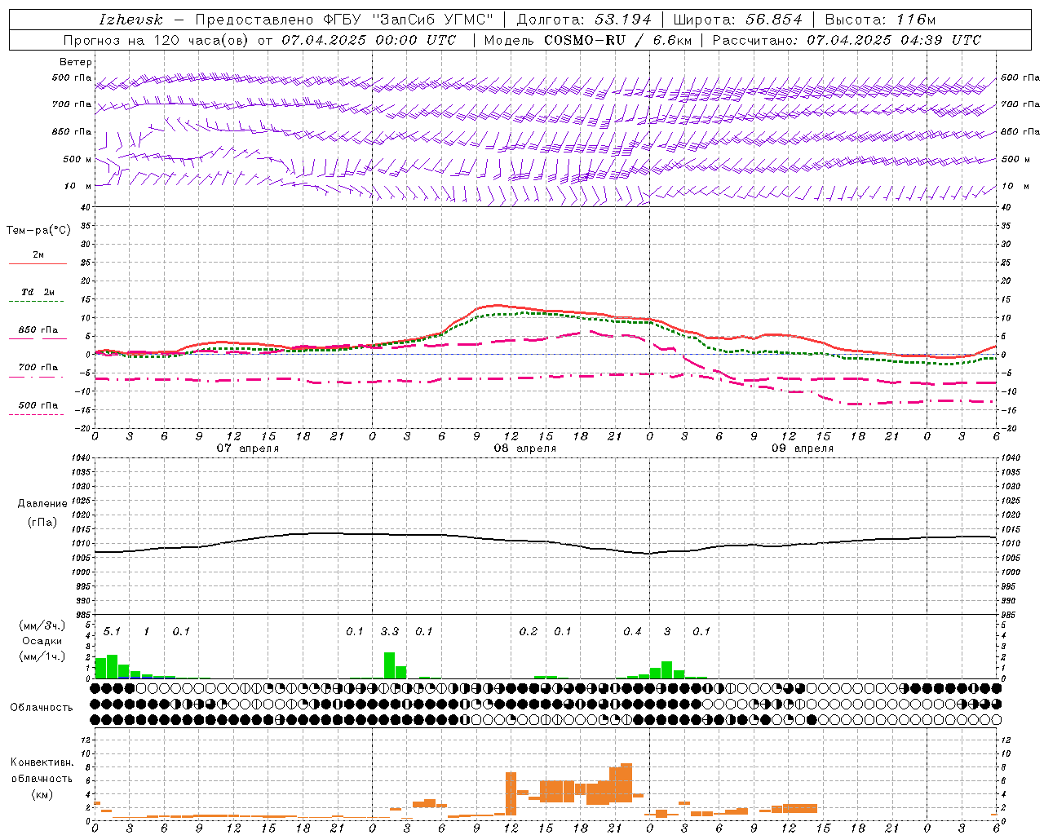This screenshot has width=1044, height=835.
Task: Click the station name Izhevsk in the header
Action: point(130,20)
